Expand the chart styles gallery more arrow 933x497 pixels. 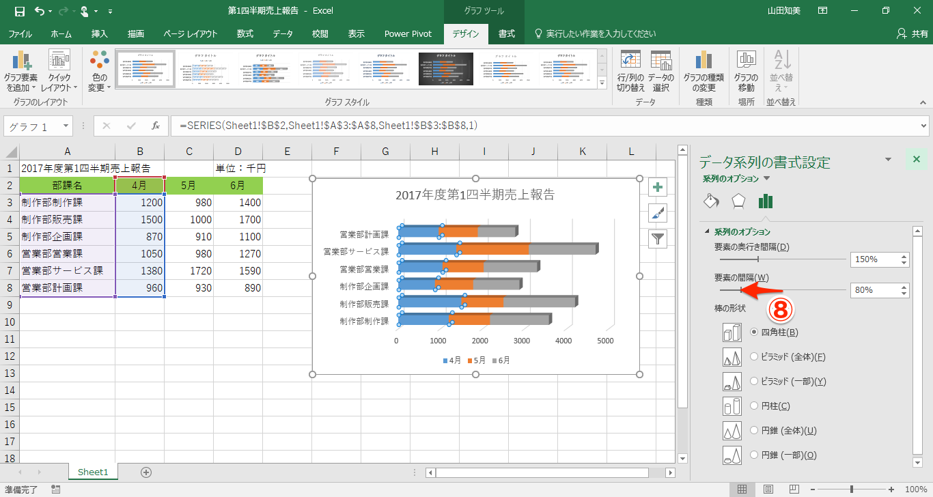pos(602,83)
